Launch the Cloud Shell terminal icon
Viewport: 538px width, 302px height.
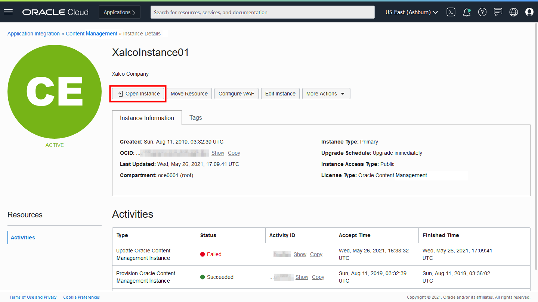click(451, 12)
